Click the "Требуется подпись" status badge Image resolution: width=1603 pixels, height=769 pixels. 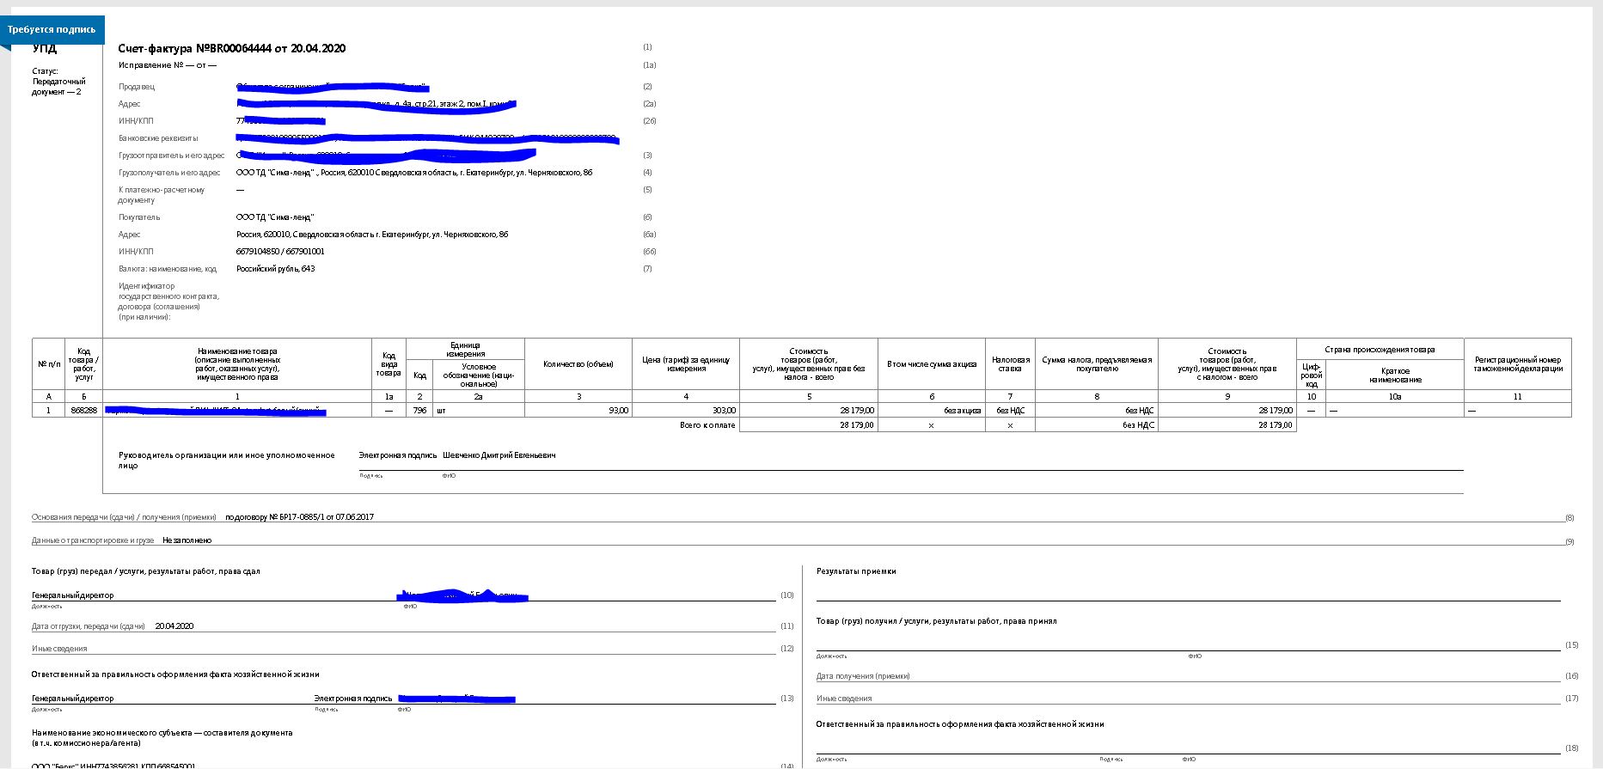click(x=52, y=29)
